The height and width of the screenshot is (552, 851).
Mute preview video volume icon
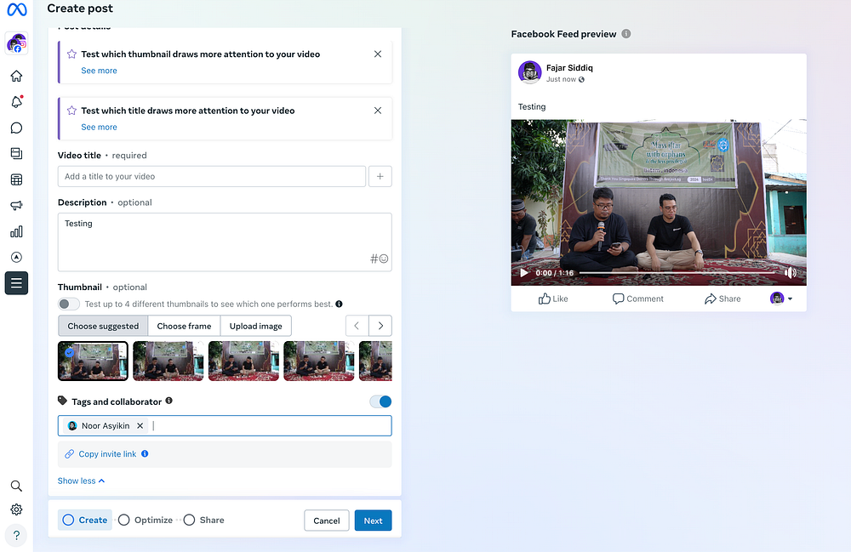click(791, 273)
